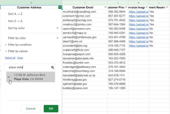Viewport: 170px width, 114px height.
Task: Select cell amilksop2@nymag.com
Action: click(85, 20)
